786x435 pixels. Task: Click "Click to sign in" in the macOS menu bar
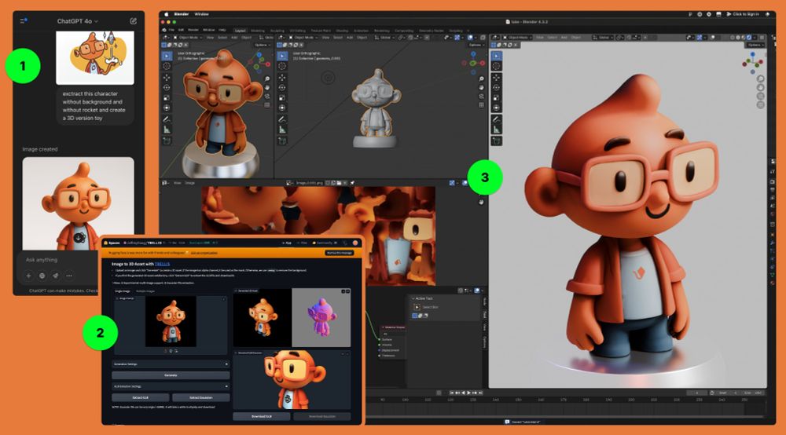(x=743, y=14)
